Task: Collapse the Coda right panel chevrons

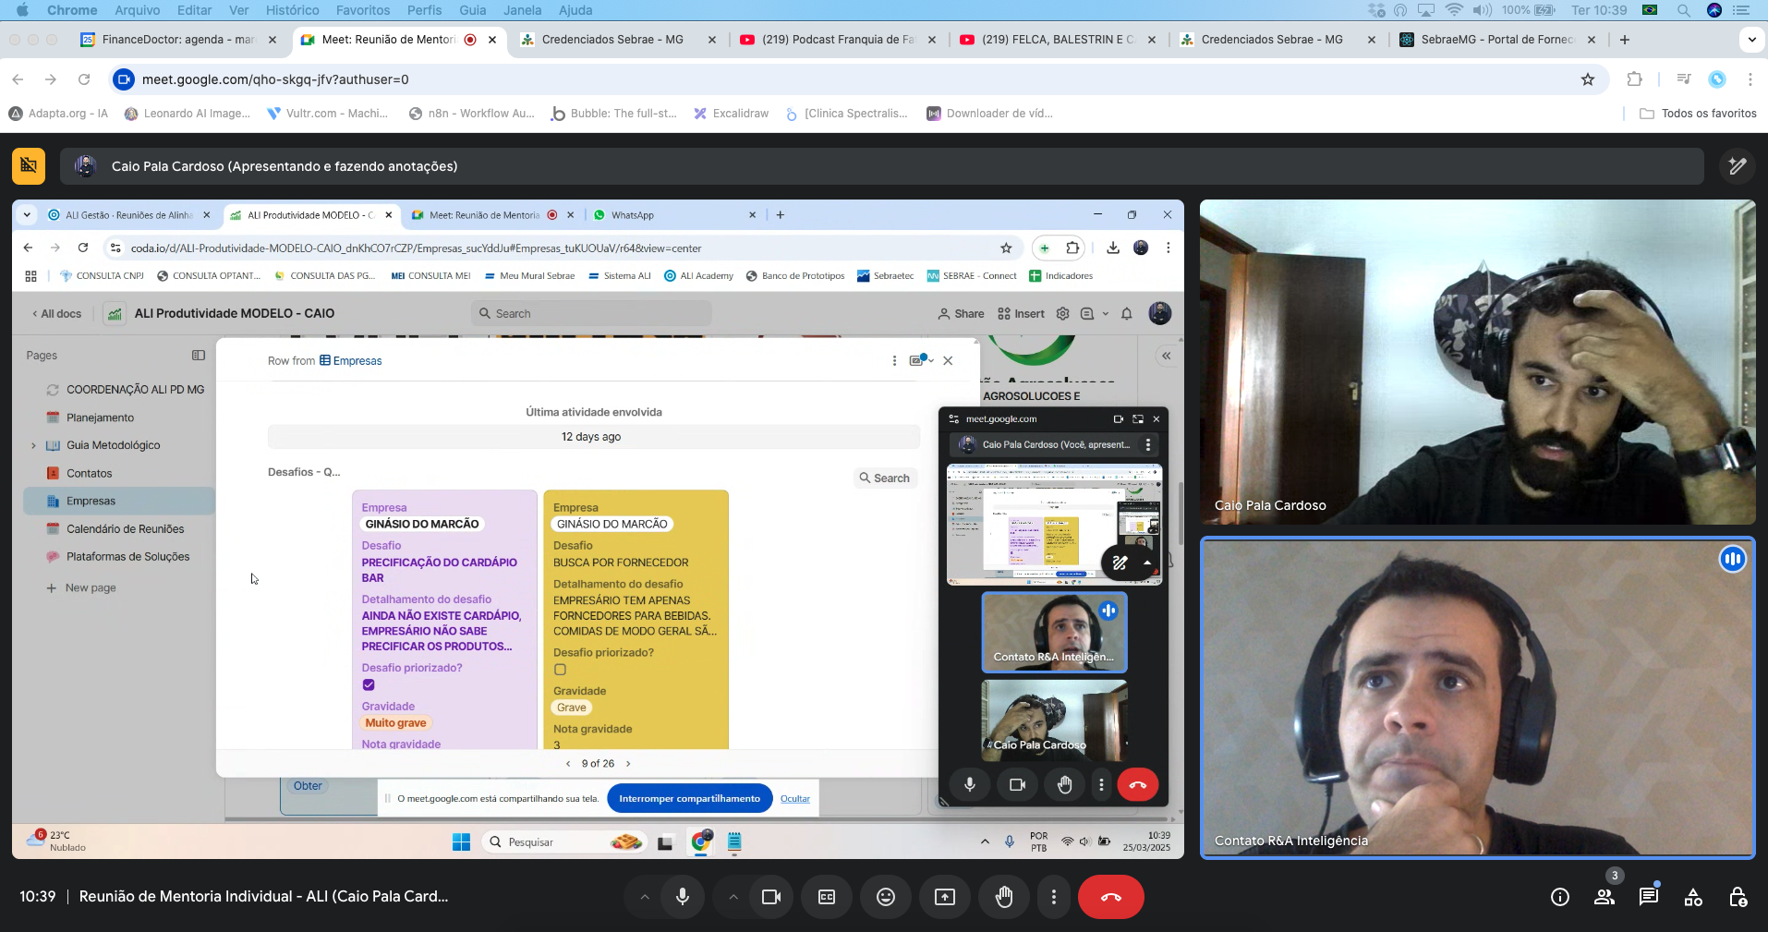Action: pyautogui.click(x=1167, y=356)
